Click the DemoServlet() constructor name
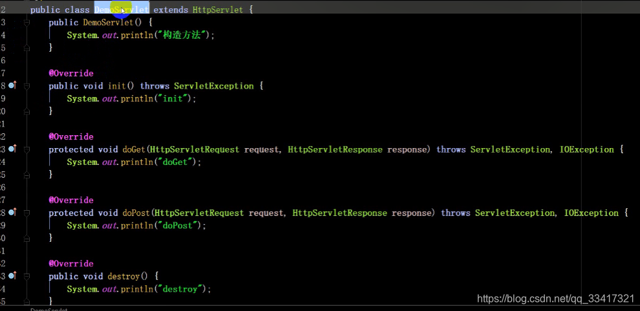Screen dimensions: 640x311 tap(108, 23)
